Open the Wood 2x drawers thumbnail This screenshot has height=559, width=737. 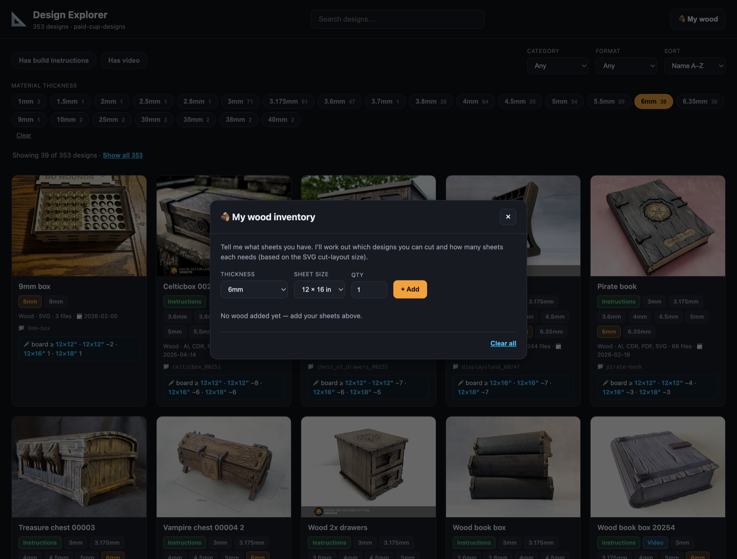(x=368, y=467)
